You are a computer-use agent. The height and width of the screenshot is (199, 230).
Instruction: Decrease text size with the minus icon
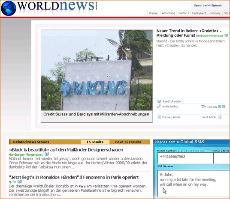pyautogui.click(x=223, y=107)
